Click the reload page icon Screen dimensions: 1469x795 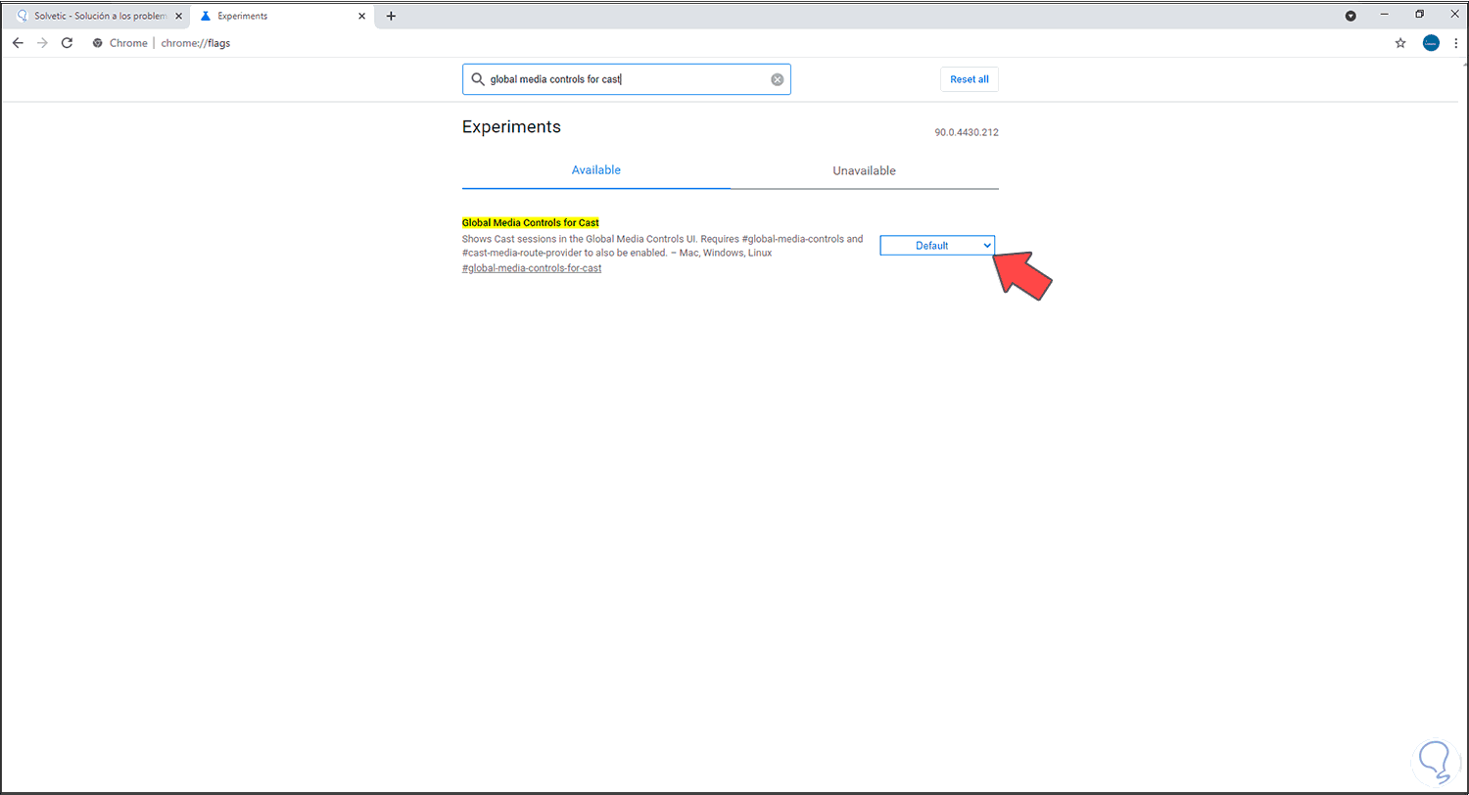pyautogui.click(x=67, y=42)
